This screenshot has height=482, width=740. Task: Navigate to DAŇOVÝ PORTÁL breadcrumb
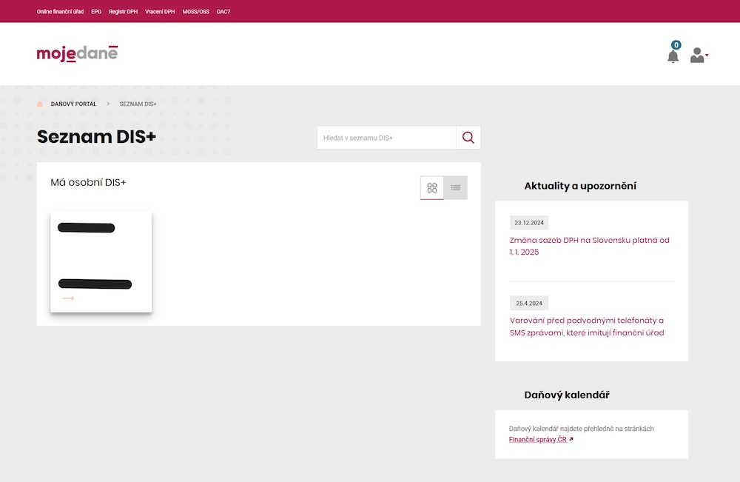73,104
